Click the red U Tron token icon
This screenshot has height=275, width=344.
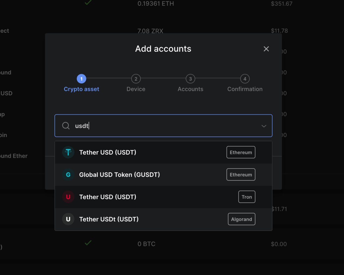68,197
